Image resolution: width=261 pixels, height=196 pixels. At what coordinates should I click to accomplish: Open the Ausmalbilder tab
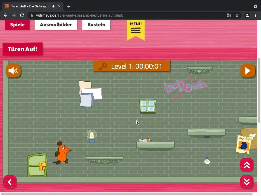[56, 25]
